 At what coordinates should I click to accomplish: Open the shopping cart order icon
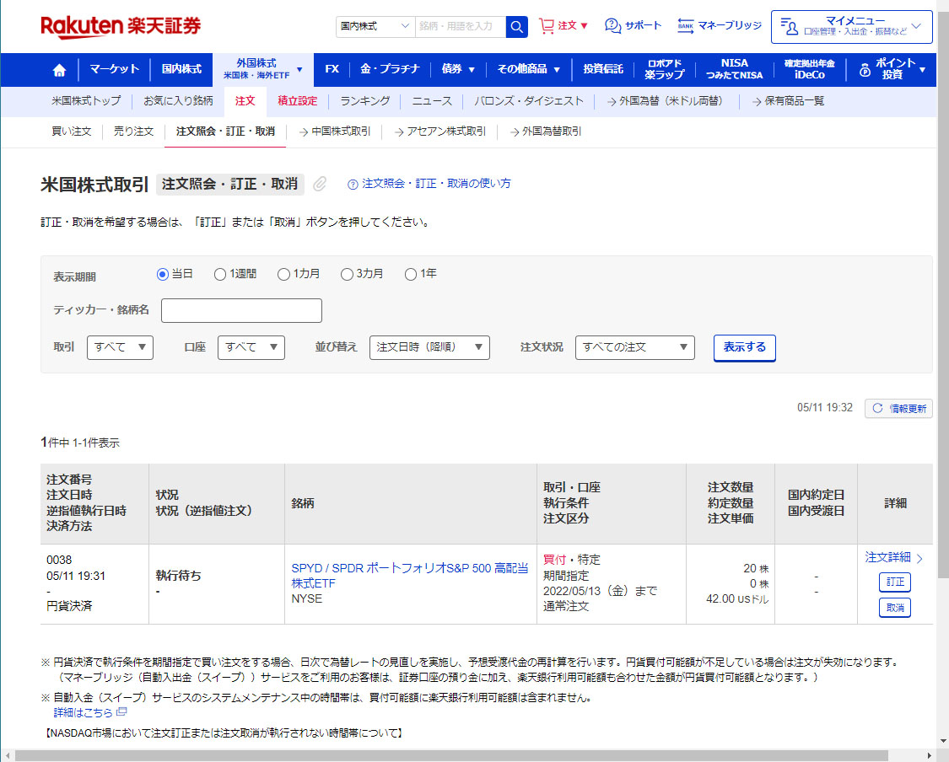point(547,26)
